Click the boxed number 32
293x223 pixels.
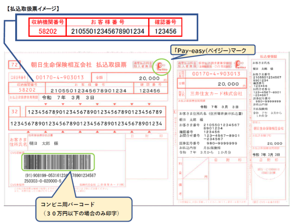point(15,111)
